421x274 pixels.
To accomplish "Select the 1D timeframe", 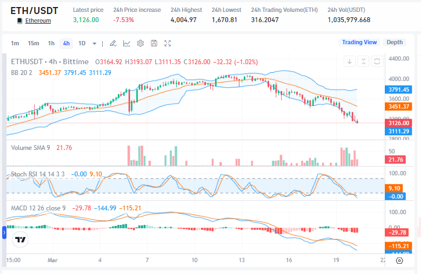I will [x=82, y=43].
